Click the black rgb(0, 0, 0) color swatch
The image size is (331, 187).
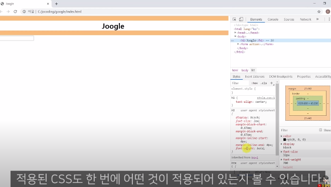(284, 140)
